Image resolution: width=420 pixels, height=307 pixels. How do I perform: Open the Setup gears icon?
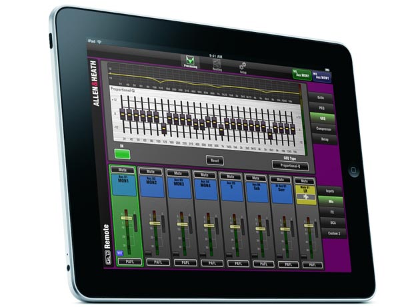[x=243, y=67]
